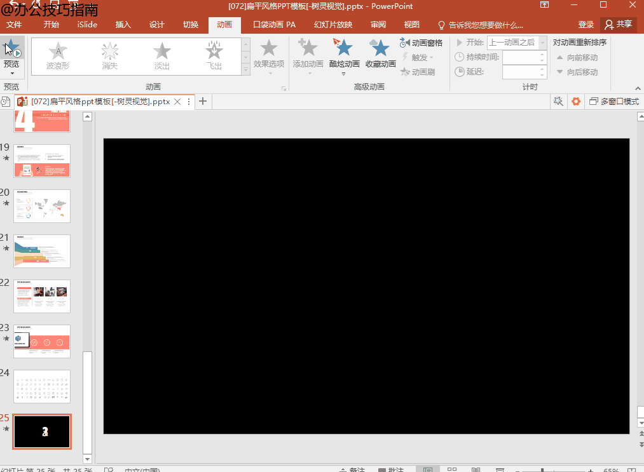
Task: Expand the 预览 preview dropdown arrow
Action: [12, 74]
